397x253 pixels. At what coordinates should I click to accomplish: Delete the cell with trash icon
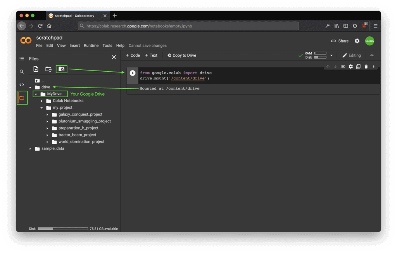(x=366, y=67)
